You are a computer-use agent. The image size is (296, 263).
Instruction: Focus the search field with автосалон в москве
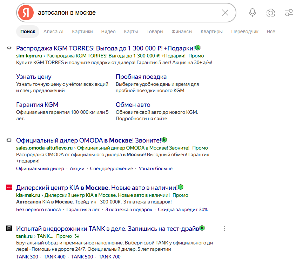click(128, 13)
